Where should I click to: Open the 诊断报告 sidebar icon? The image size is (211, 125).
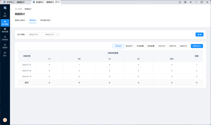pyautogui.click(x=5, y=38)
